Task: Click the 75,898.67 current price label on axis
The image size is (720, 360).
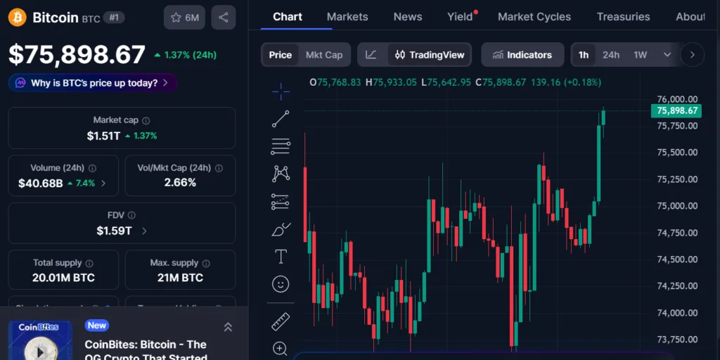Action: point(676,110)
